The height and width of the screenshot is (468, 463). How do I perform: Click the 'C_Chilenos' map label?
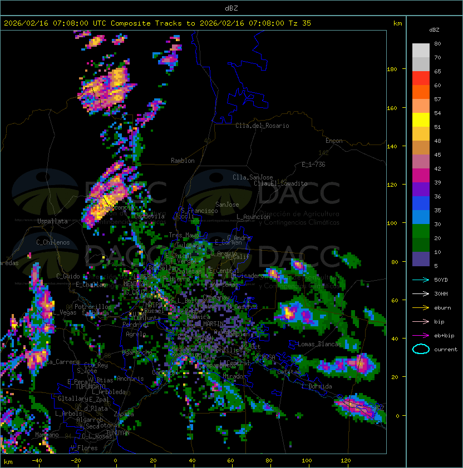[53, 242]
